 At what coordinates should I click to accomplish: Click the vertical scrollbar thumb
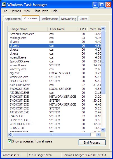point(103,63)
